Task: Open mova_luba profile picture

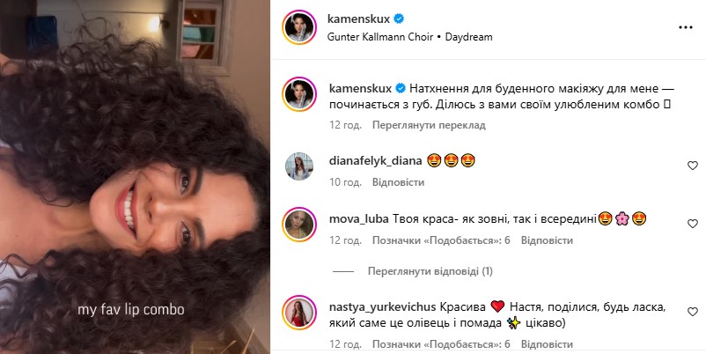Action: (299, 225)
